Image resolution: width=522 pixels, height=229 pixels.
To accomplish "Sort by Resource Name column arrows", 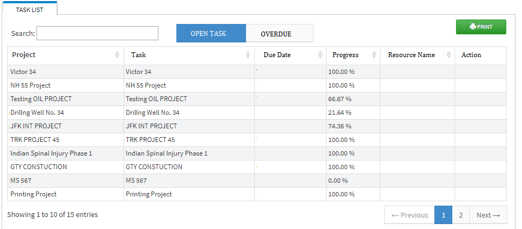I will (x=449, y=55).
